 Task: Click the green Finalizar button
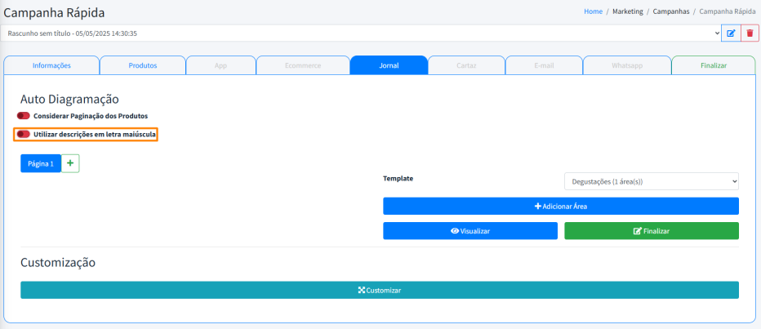(x=651, y=231)
